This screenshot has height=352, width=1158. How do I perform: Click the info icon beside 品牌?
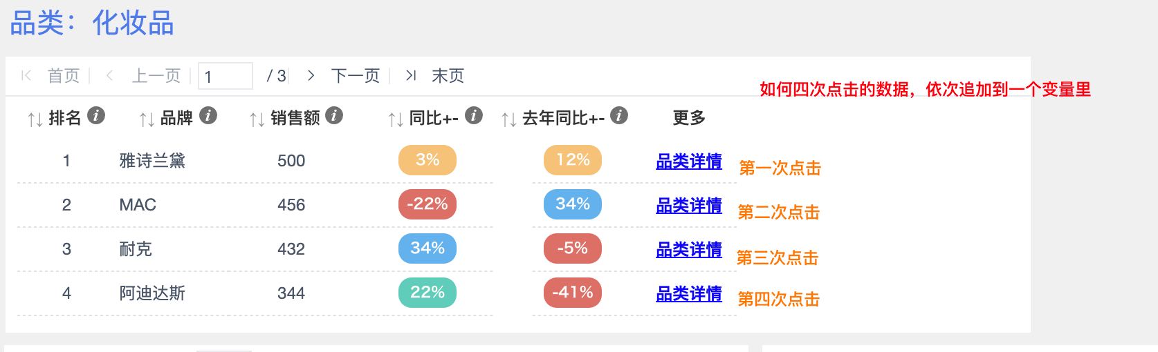(208, 115)
